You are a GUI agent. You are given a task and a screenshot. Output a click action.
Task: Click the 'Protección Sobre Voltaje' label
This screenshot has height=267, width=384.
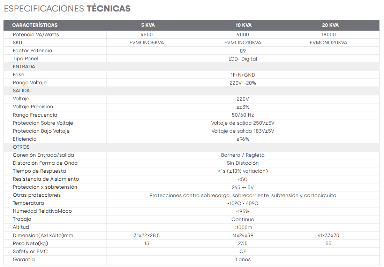point(43,123)
